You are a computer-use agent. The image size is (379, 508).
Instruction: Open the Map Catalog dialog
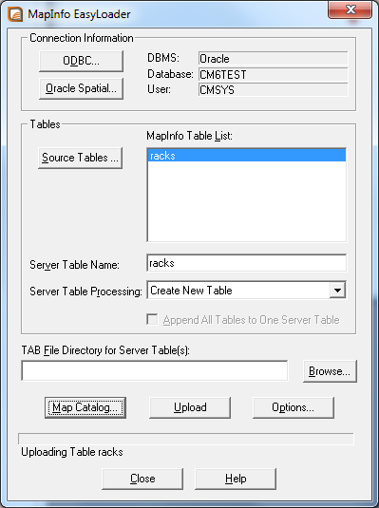[x=85, y=407]
